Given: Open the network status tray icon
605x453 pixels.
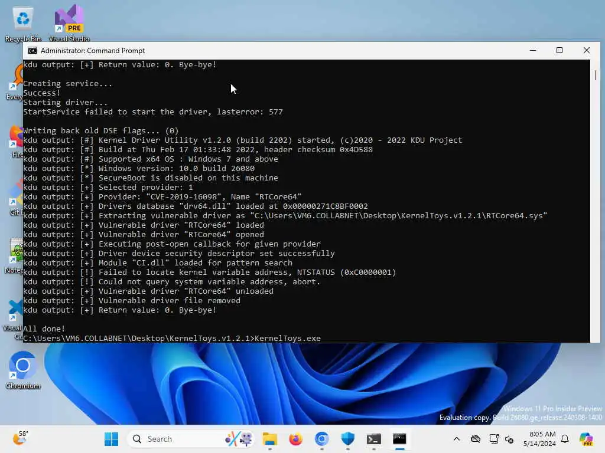Looking at the screenshot, I should [494, 439].
